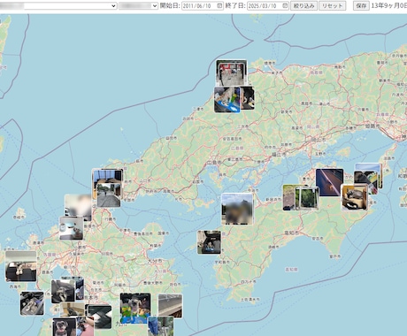Open the dark car-interior thumbnail in southwest Ehime
The height and width of the screenshot is (336, 407).
pos(209,242)
